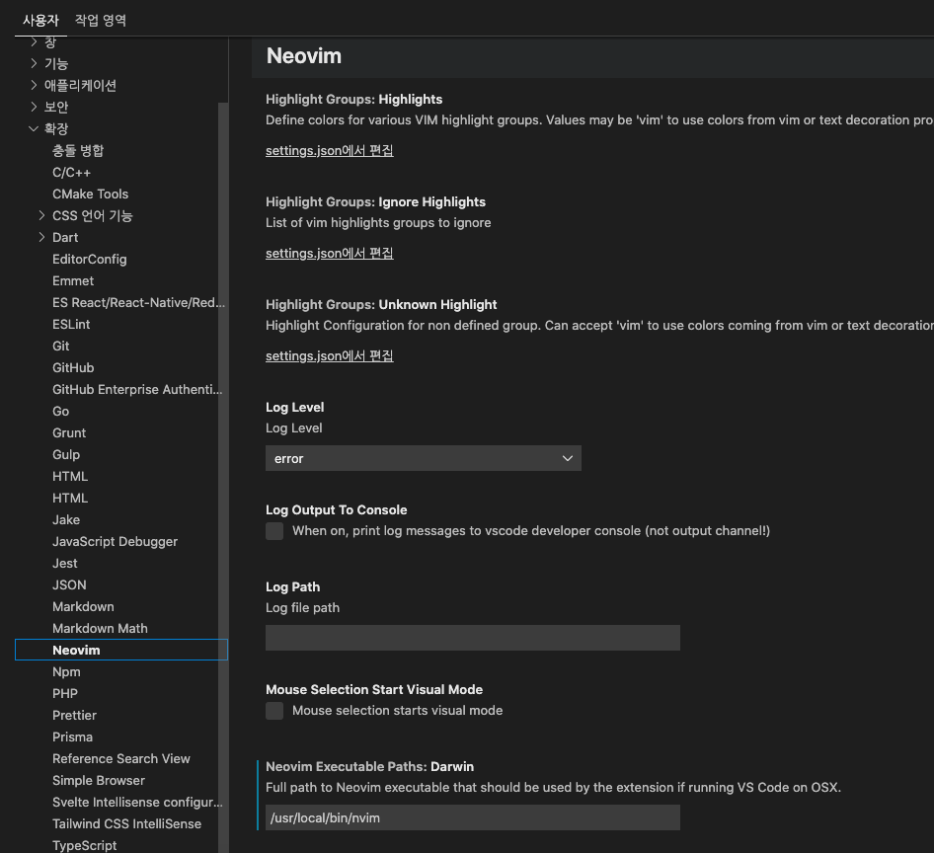Open Reference Search View settings
Viewport: 934px width, 853px height.
[121, 759]
